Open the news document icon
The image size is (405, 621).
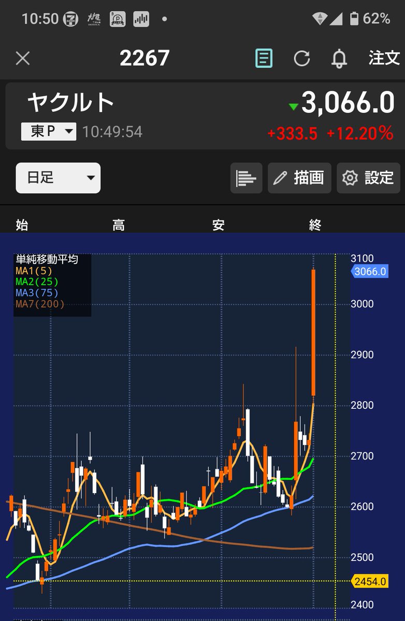(264, 58)
